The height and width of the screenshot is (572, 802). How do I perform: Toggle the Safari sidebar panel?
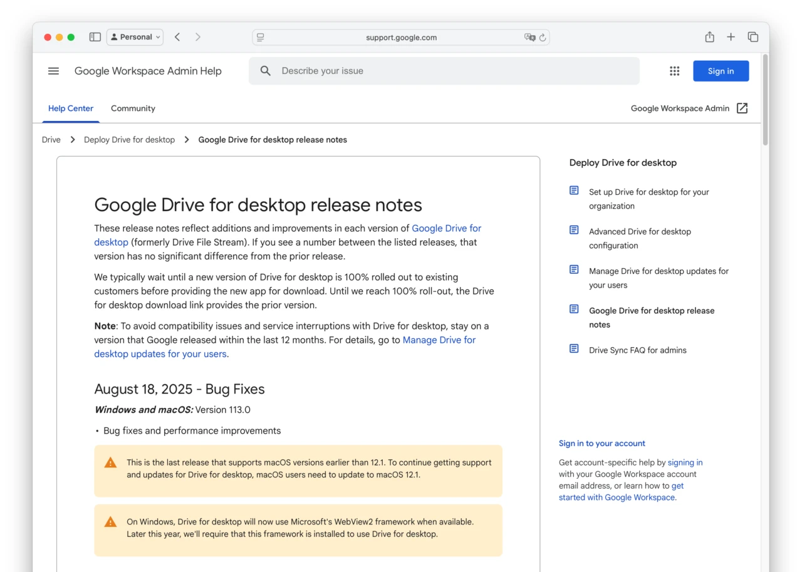pyautogui.click(x=95, y=37)
